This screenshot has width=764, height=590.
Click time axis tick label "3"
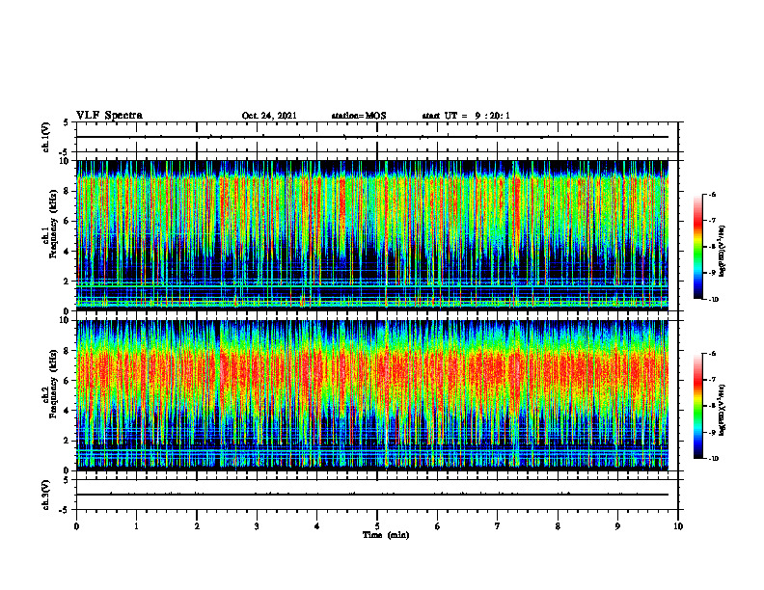tap(257, 526)
